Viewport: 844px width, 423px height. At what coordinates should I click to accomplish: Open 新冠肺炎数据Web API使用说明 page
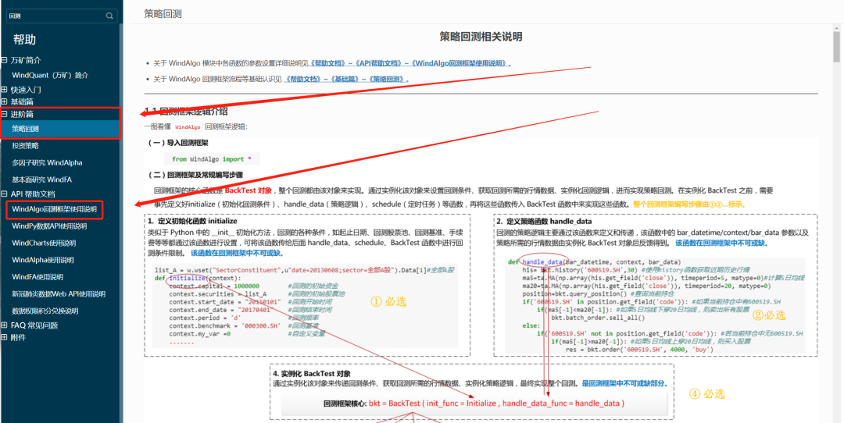(59, 294)
